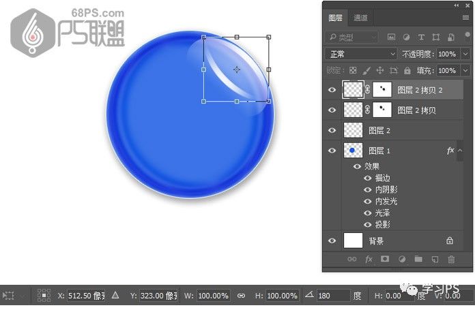Hide the 背景 layer with eye icon
475x310 pixels.
[332, 241]
